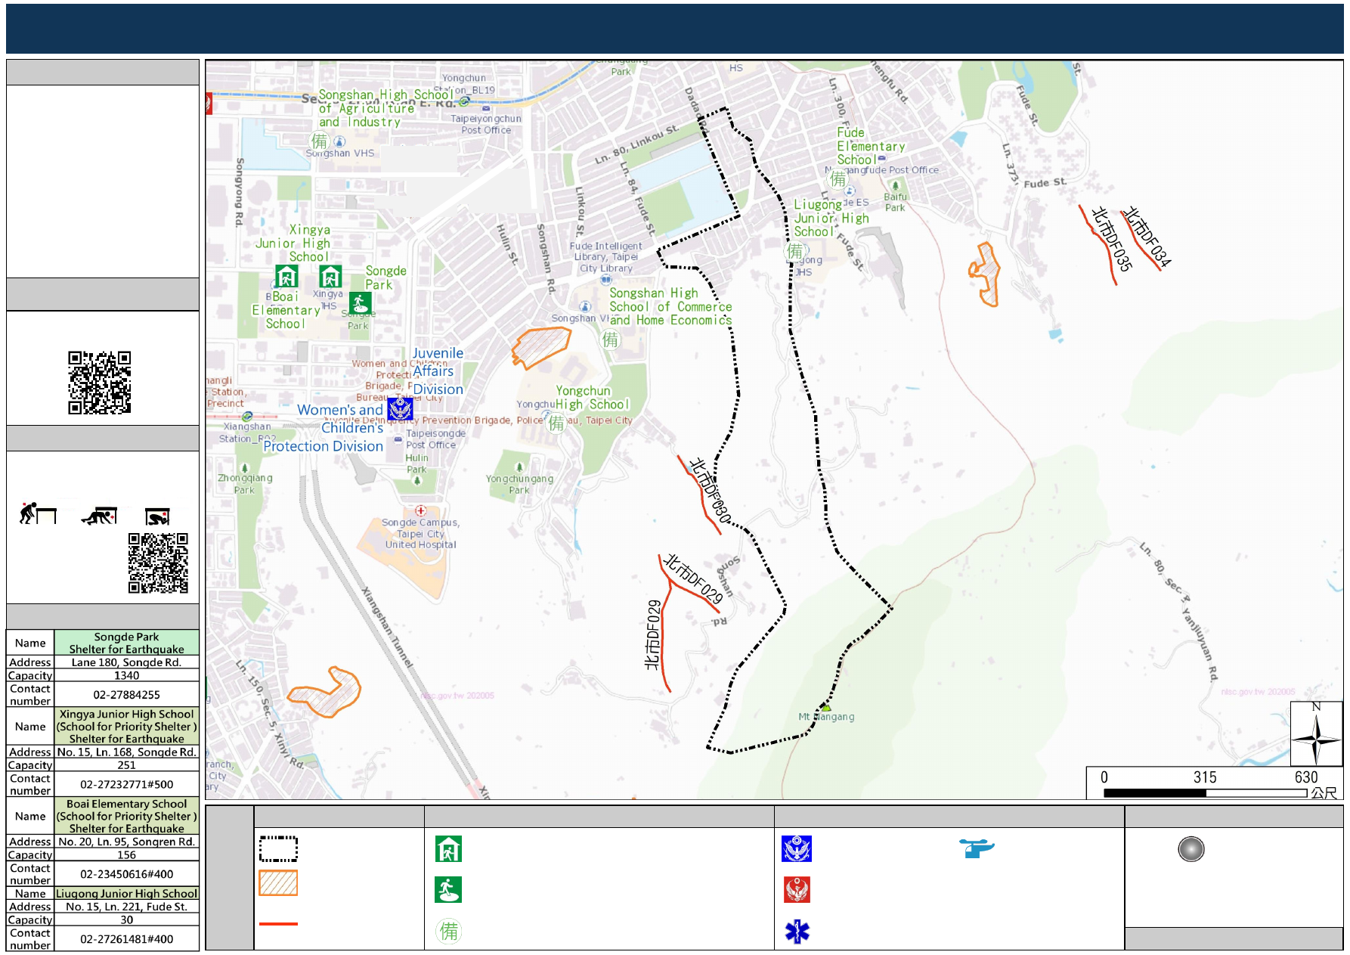Click debris flow label 北市DF030
This screenshot has height=955, width=1350.
click(711, 491)
